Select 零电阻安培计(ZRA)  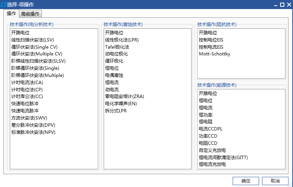click(x=124, y=97)
